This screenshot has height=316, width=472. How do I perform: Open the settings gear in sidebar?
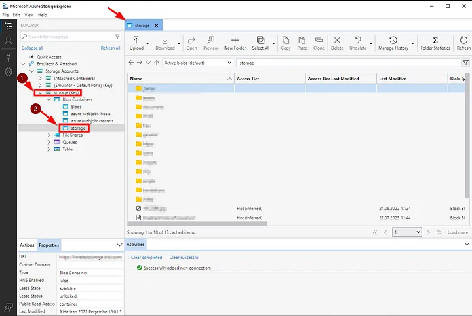[9, 71]
